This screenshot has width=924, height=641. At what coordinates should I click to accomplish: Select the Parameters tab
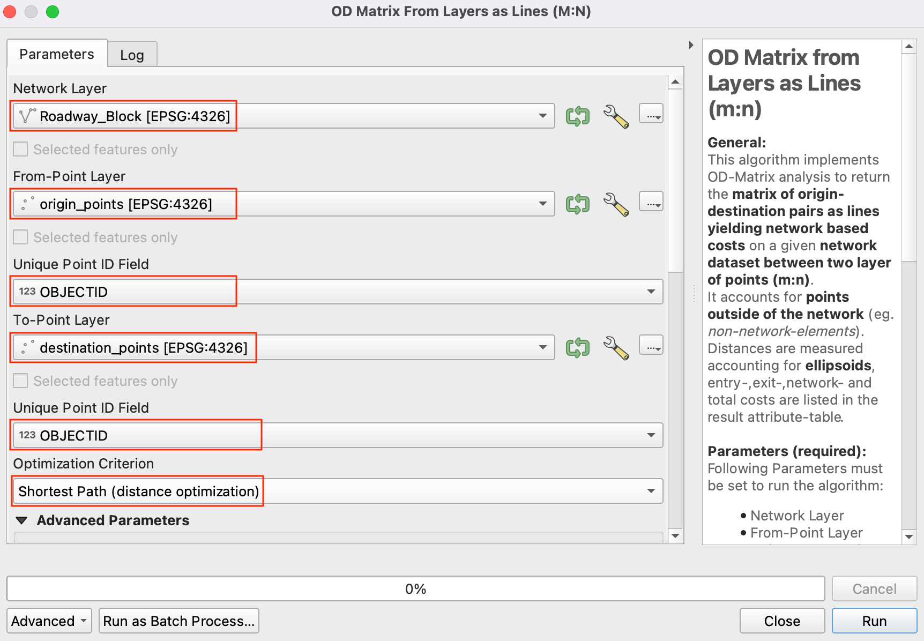pyautogui.click(x=57, y=54)
